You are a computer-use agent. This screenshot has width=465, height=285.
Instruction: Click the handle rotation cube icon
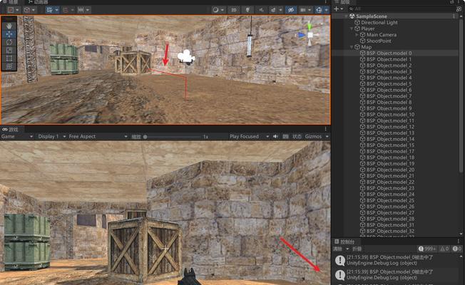pyautogui.click(x=27, y=10)
